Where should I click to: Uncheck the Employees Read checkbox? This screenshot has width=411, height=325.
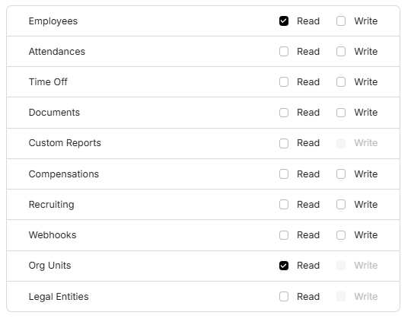point(284,21)
